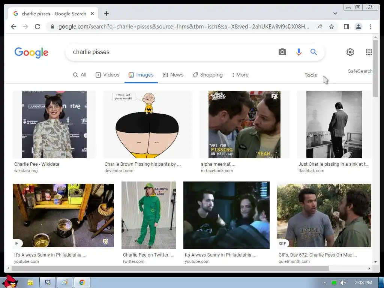Click the m.facebook.com source text
The image size is (384, 288).
pyautogui.click(x=217, y=171)
